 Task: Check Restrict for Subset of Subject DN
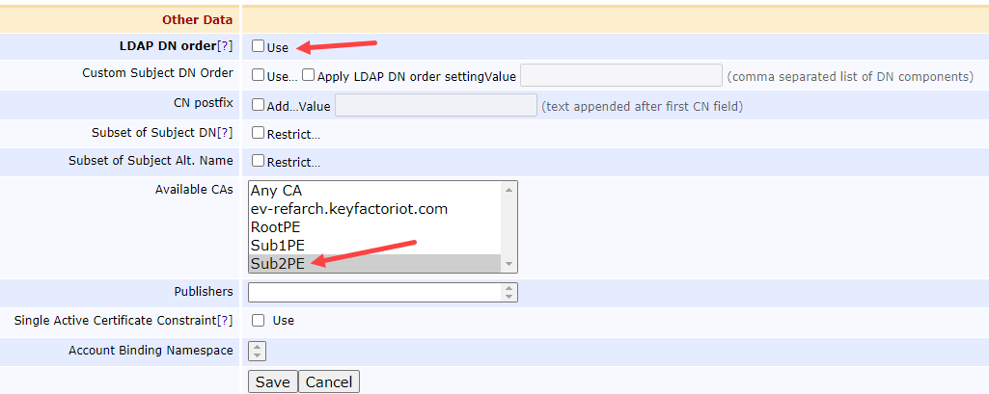tap(258, 133)
